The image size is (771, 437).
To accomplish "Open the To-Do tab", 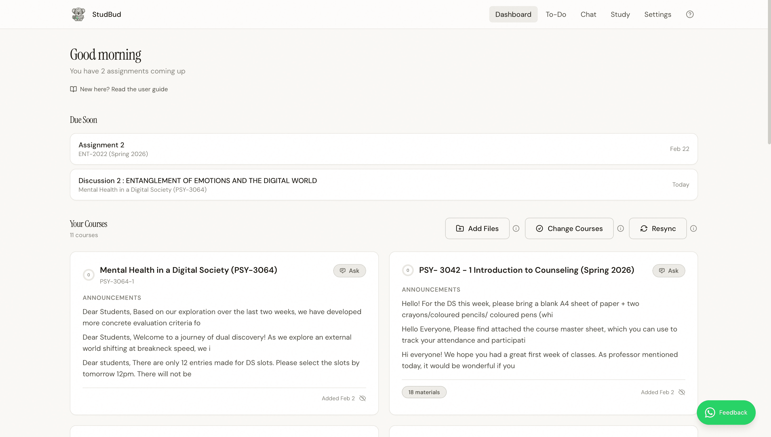I will point(556,14).
